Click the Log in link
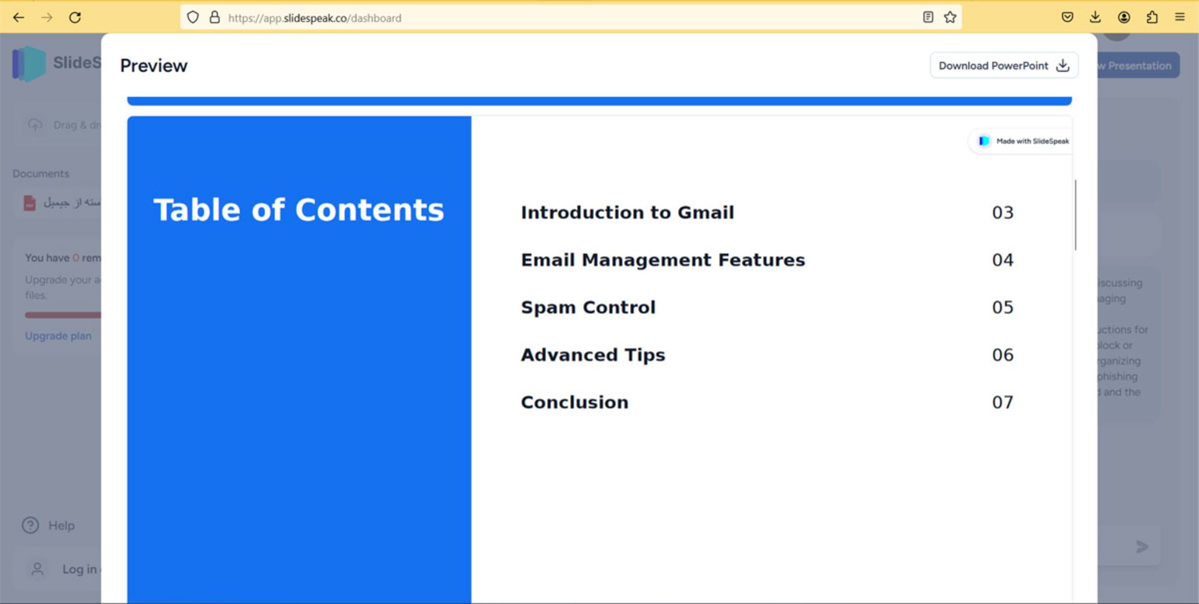This screenshot has width=1199, height=604. click(79, 569)
